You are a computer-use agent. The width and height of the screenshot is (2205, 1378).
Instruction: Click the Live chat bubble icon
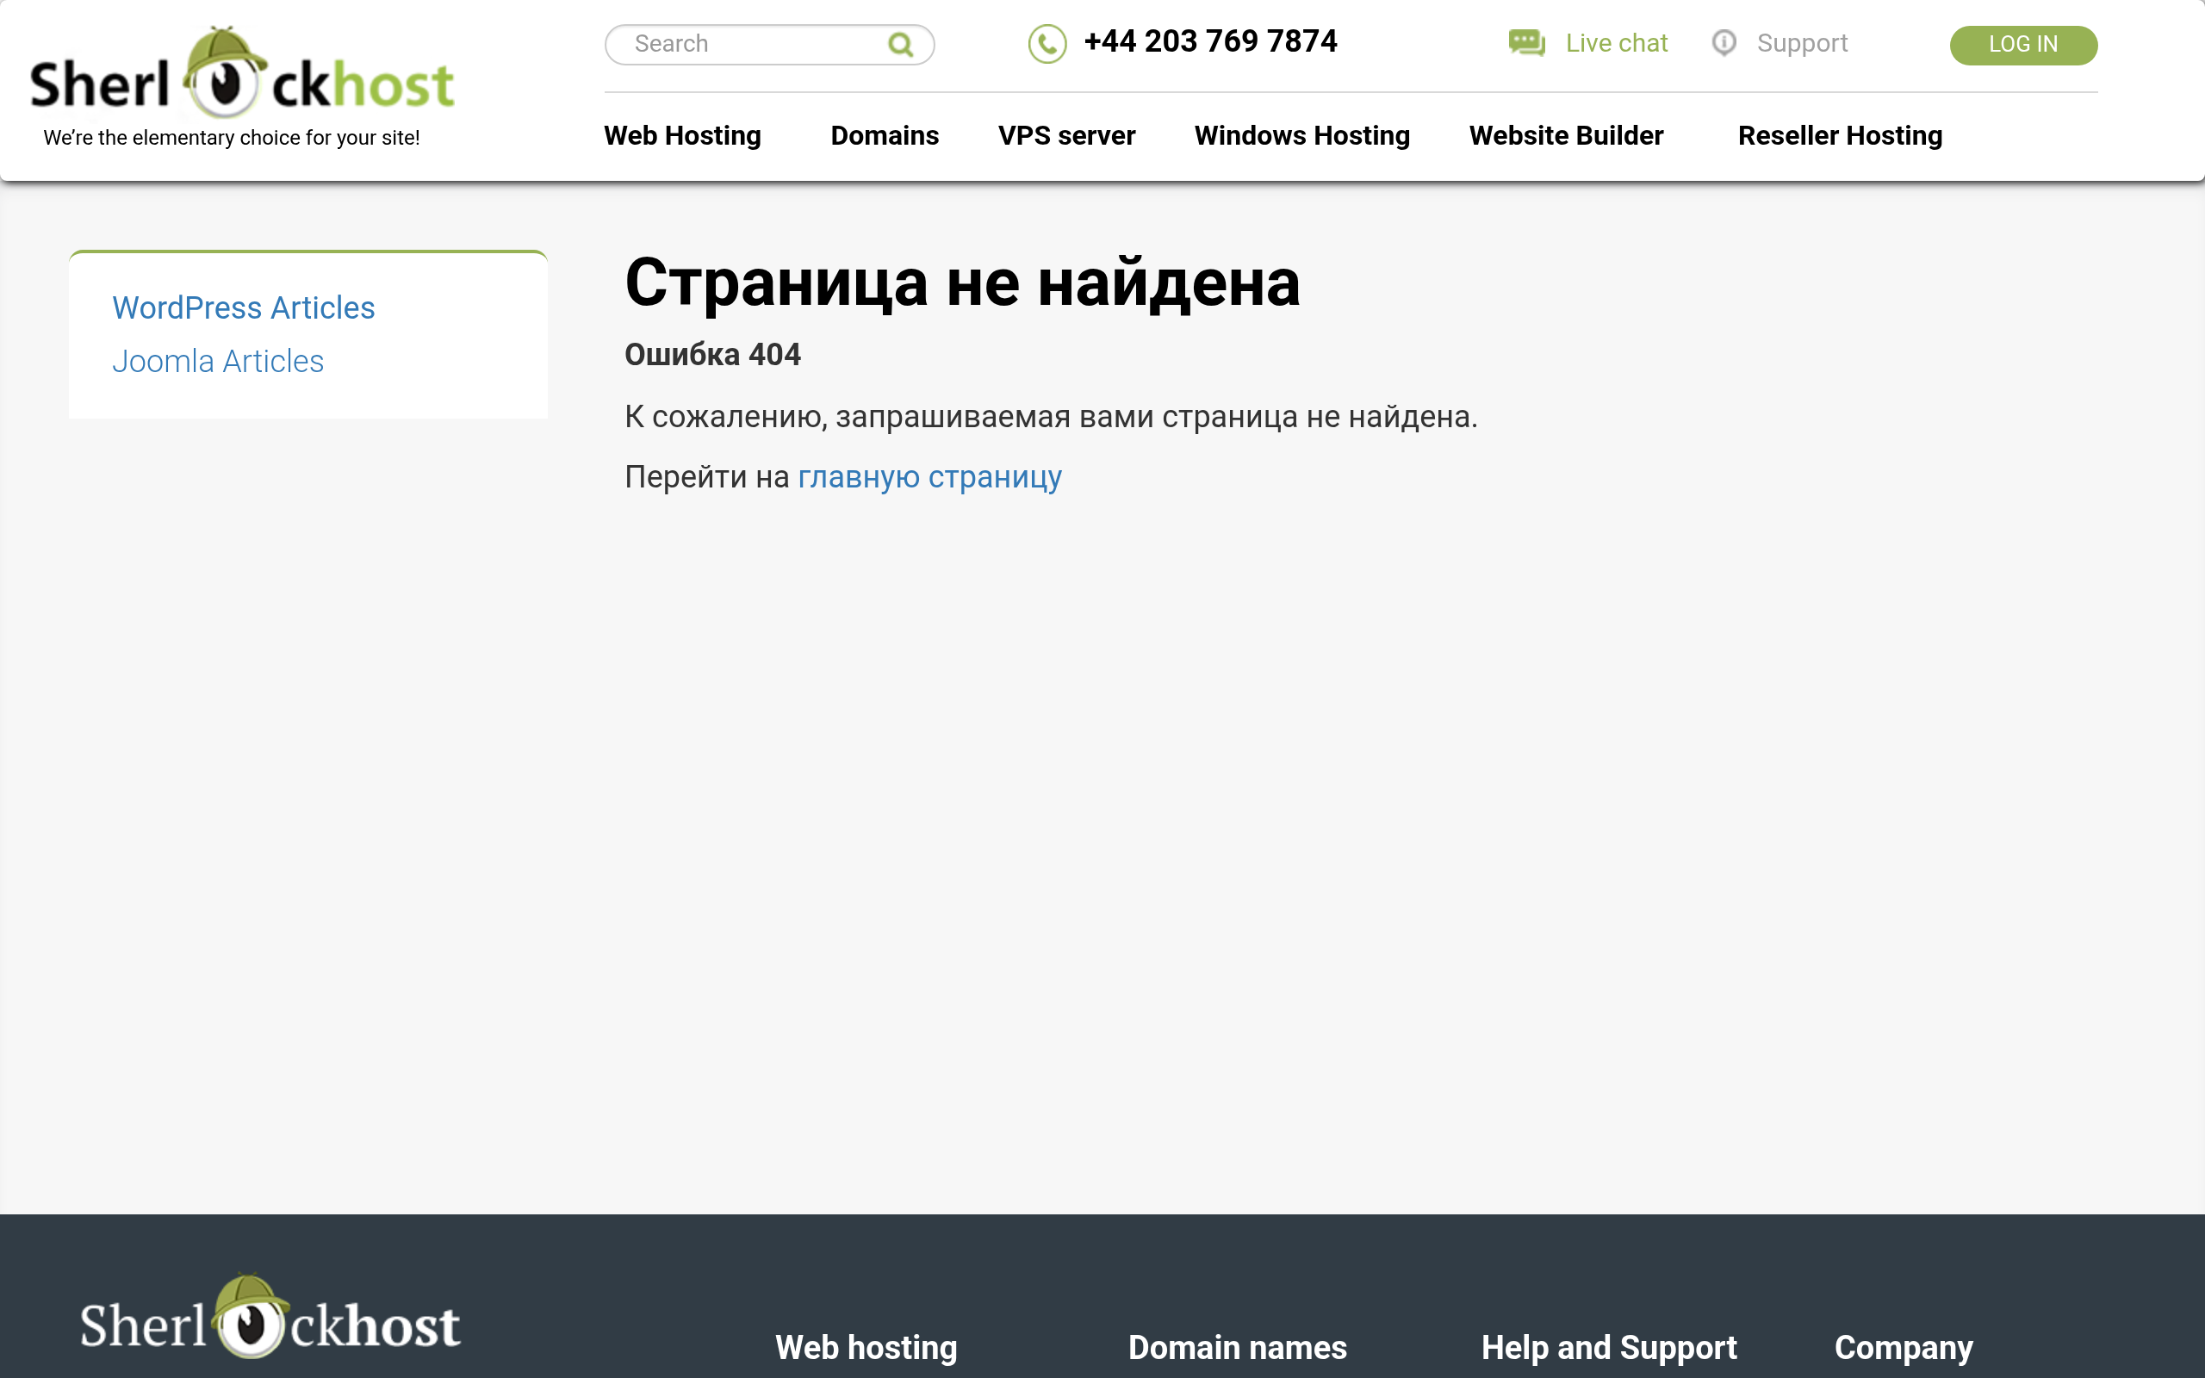1526,43
